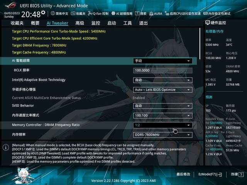The image size is (247, 185).
Task: Click the 04/02/2023 Sunday date
Action: coord(12,15)
